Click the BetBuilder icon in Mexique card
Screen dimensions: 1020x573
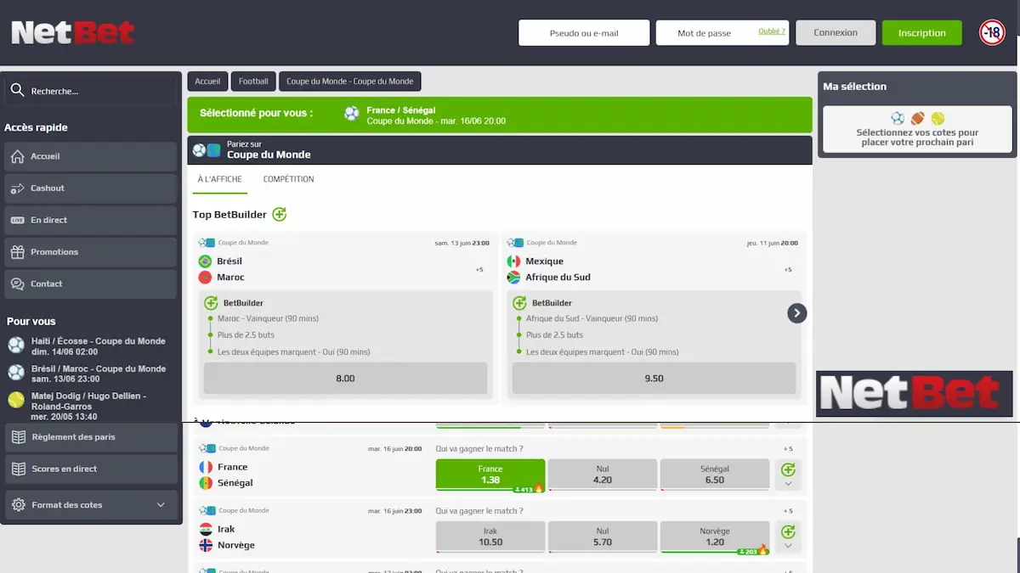point(519,302)
